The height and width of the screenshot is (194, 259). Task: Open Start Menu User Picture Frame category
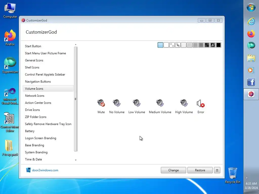pos(48,53)
